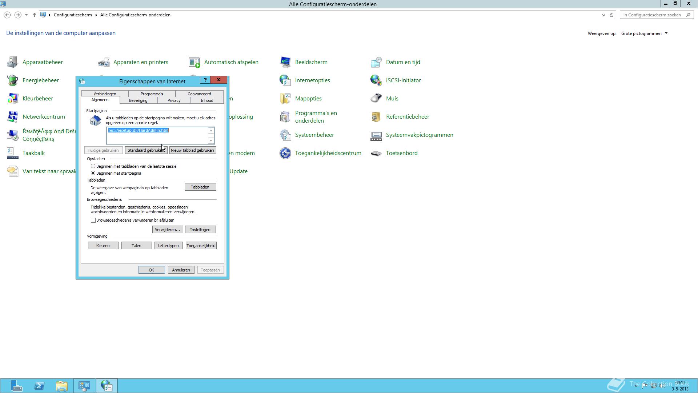This screenshot has width=698, height=393.
Task: Select 'Beginnen met startpagina' radio button
Action: click(x=93, y=173)
